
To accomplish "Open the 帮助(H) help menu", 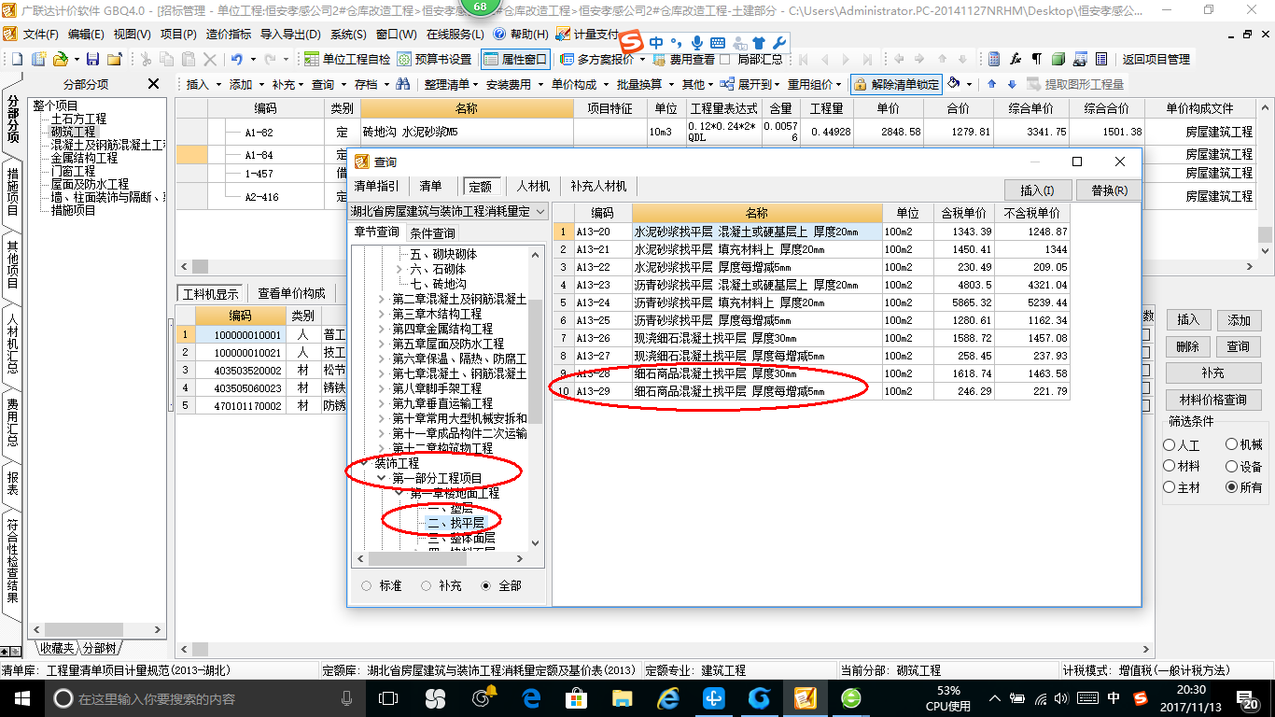I will point(522,34).
